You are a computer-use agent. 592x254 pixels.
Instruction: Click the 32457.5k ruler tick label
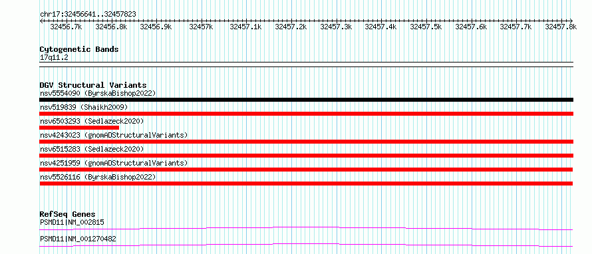click(426, 27)
